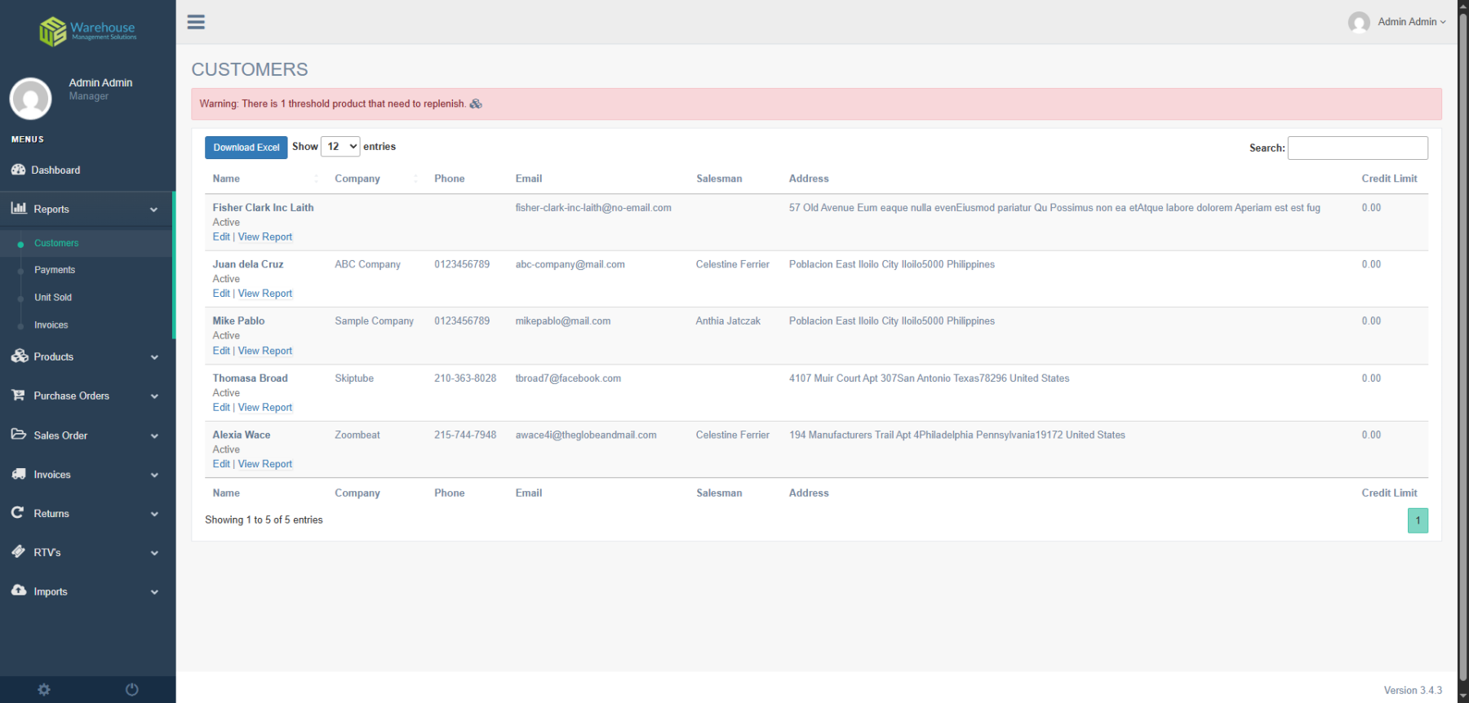This screenshot has height=703, width=1469.
Task: Open View Report for Juan dela Cruz
Action: click(264, 294)
